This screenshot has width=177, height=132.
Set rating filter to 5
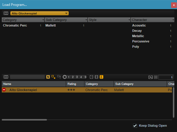point(85,77)
